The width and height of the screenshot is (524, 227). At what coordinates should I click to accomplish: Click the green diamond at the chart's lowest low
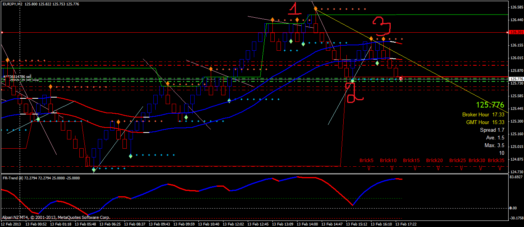(94, 169)
